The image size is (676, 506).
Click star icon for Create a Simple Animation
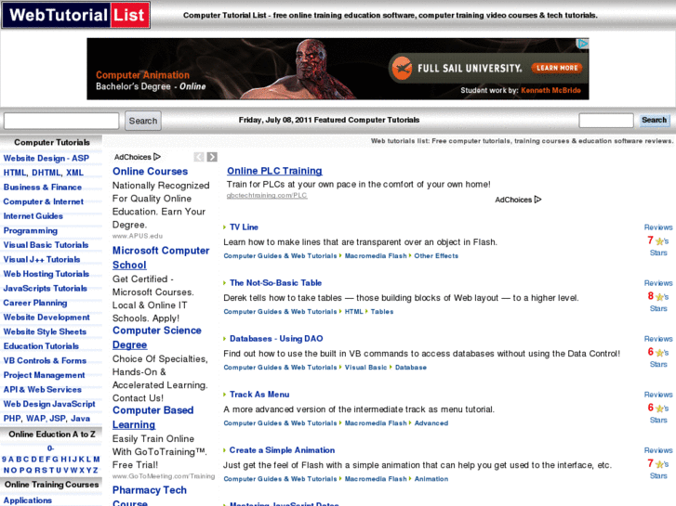659,464
